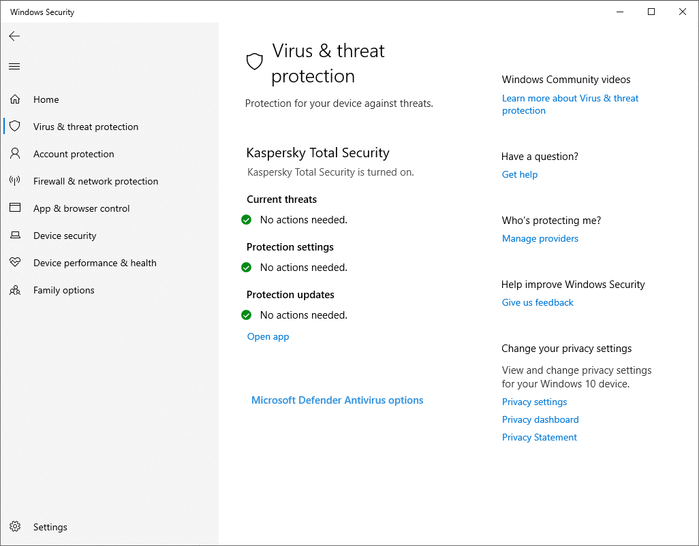The height and width of the screenshot is (546, 699).
Task: Click the Firewall network antenna icon
Action: [x=15, y=181]
